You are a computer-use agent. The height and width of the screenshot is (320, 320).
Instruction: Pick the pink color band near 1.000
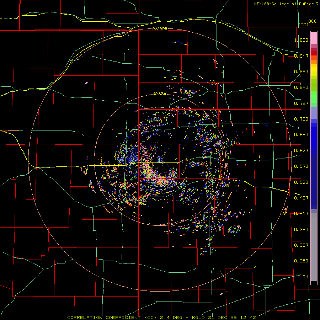[x=314, y=38]
